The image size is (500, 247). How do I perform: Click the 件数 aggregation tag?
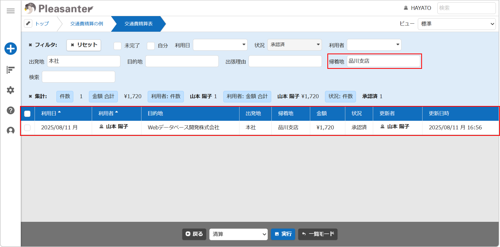[65, 97]
